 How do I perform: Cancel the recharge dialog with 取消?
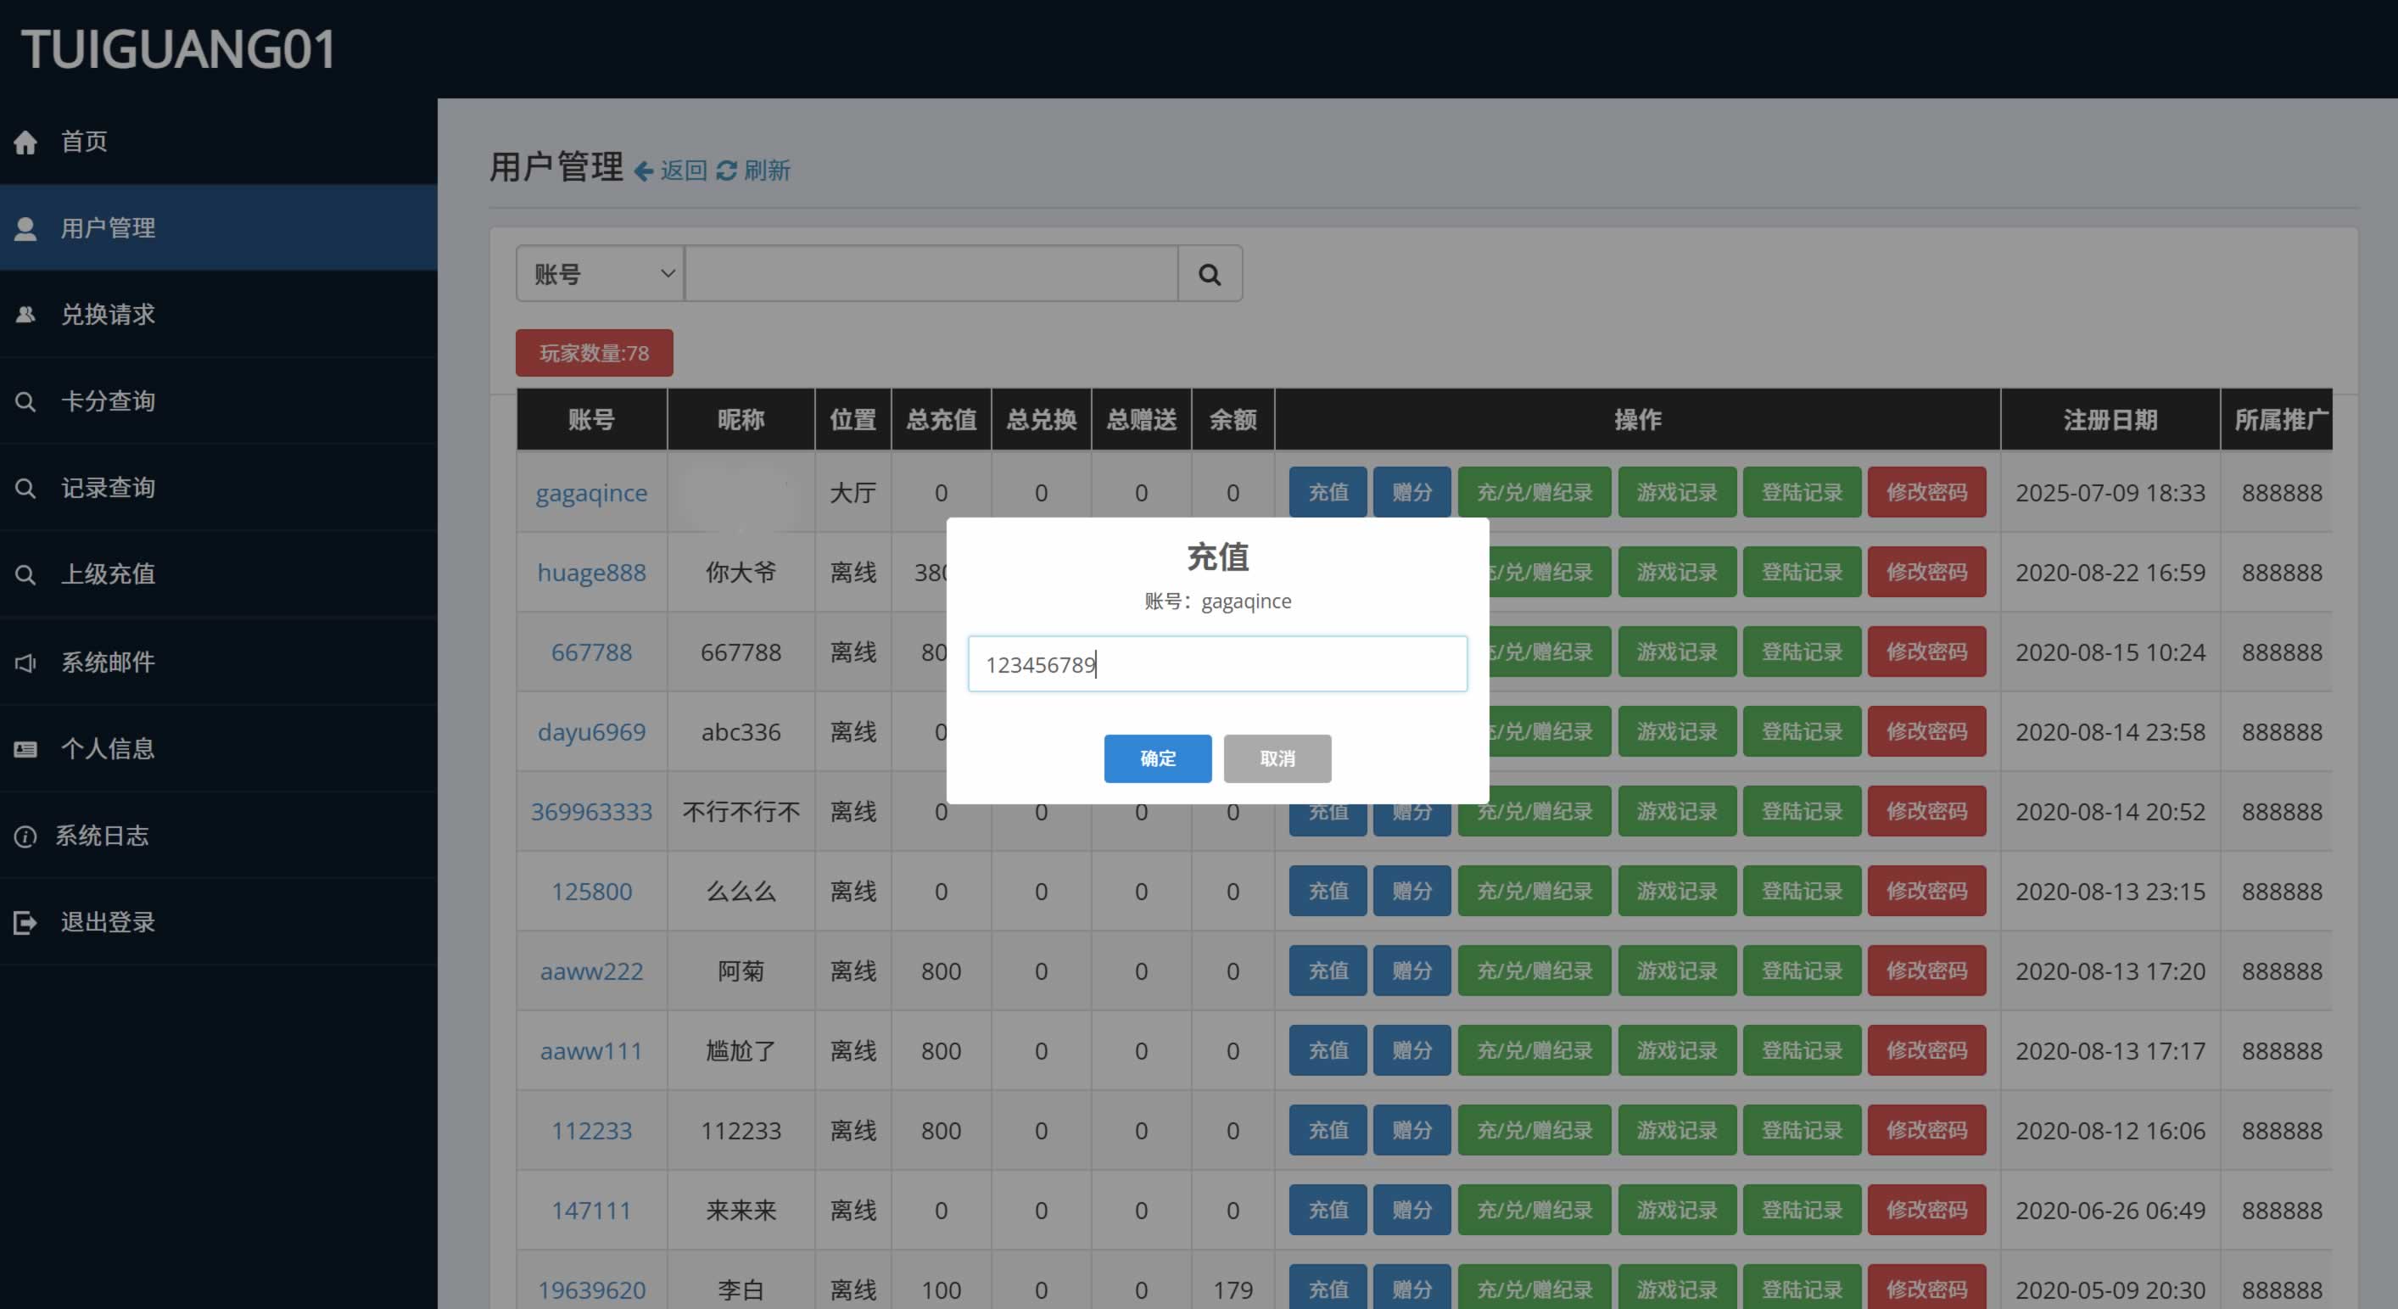click(x=1277, y=758)
